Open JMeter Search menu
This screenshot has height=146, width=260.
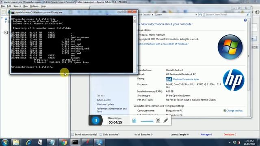pos(17,6)
